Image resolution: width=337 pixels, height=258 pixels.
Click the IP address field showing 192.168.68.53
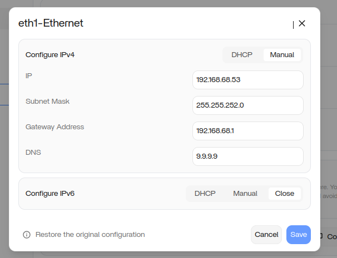pos(247,80)
